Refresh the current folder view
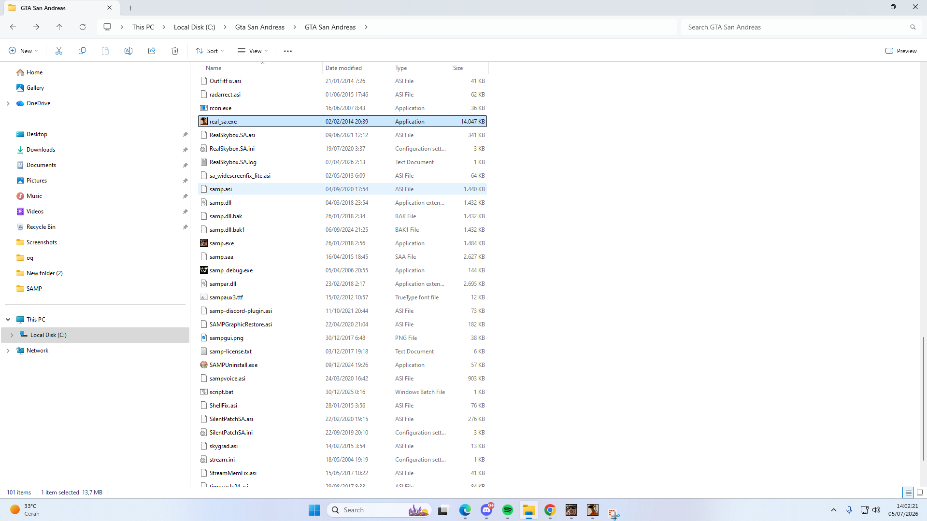The height and width of the screenshot is (521, 927). pyautogui.click(x=83, y=27)
